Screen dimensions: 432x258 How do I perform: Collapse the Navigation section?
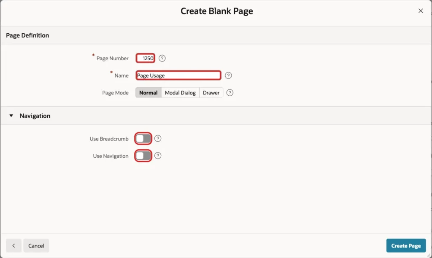[x=11, y=116]
